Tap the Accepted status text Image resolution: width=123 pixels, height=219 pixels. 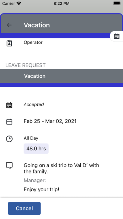click(34, 104)
